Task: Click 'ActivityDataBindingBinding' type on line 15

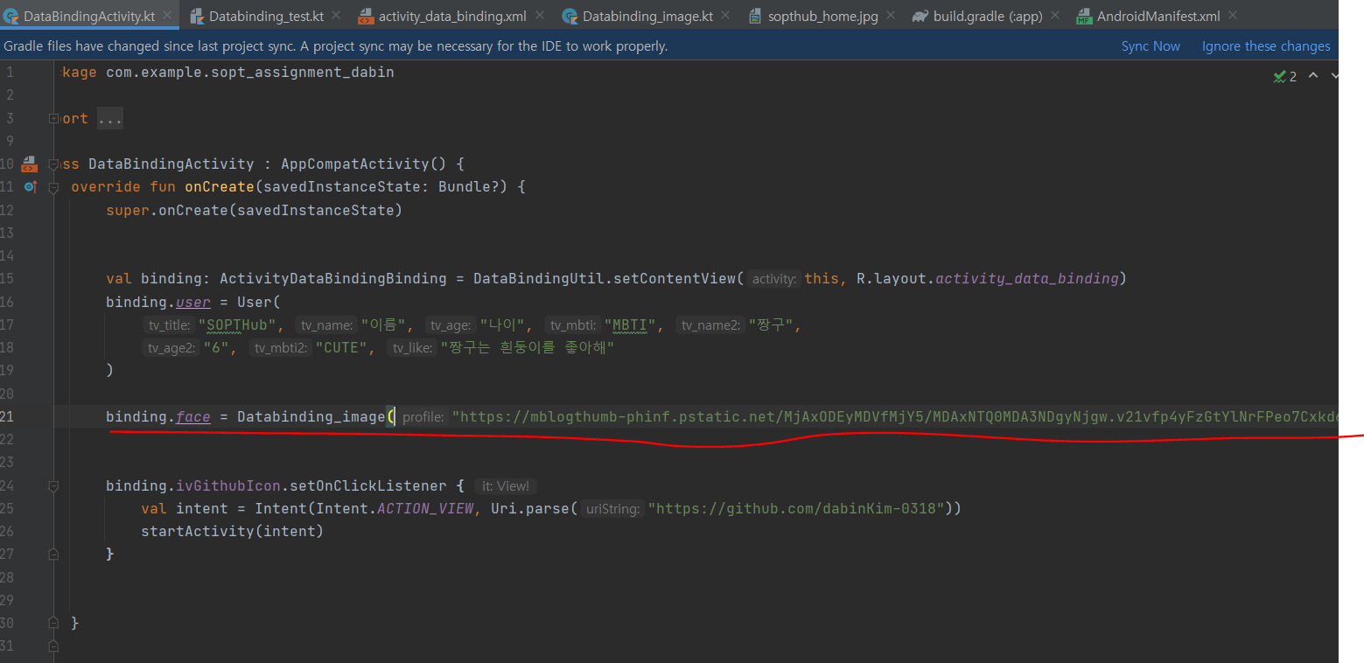Action: click(x=333, y=279)
